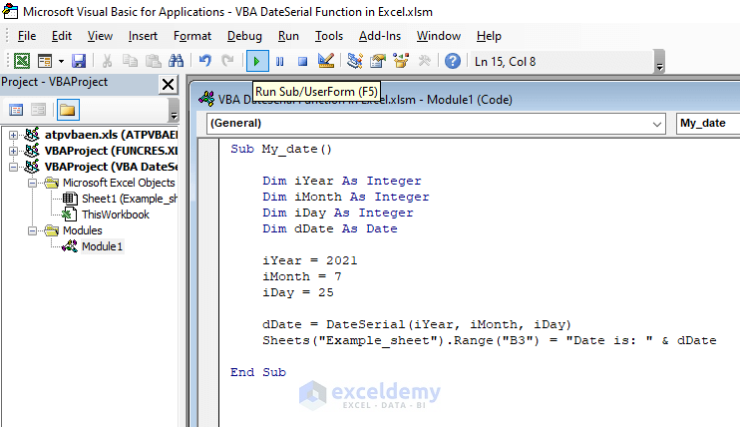Open the Run menu
Viewport: 740px width, 427px height.
(288, 36)
